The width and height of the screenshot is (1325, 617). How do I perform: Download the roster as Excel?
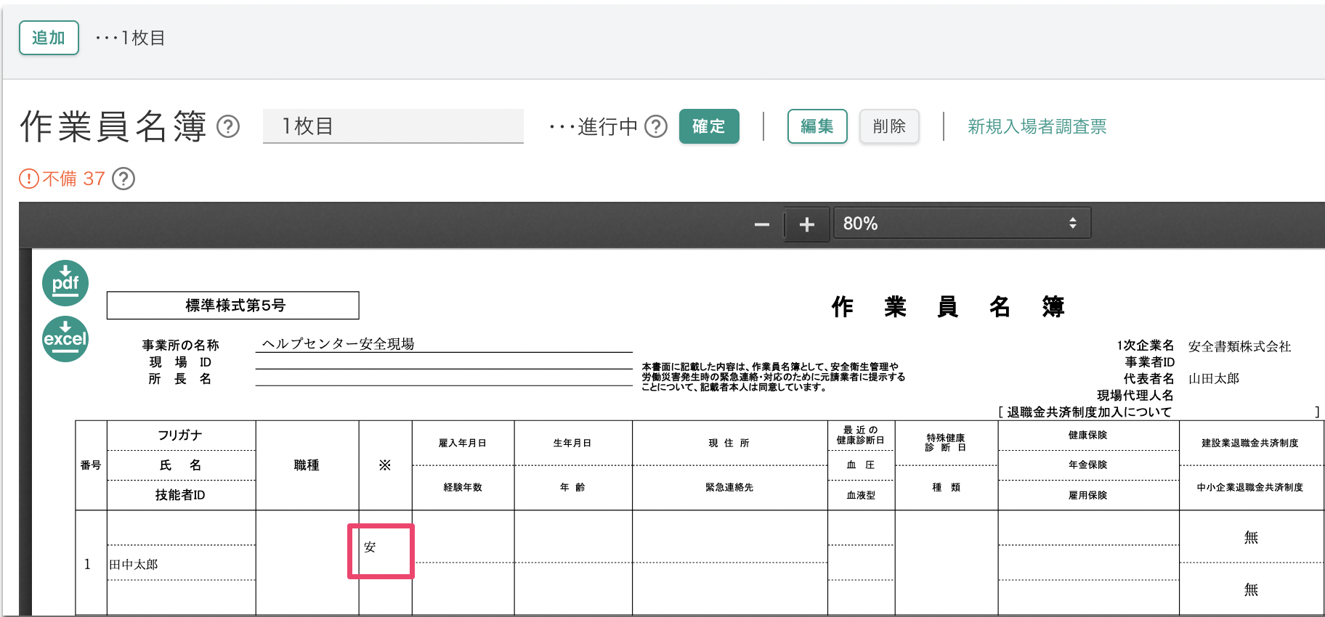65,339
